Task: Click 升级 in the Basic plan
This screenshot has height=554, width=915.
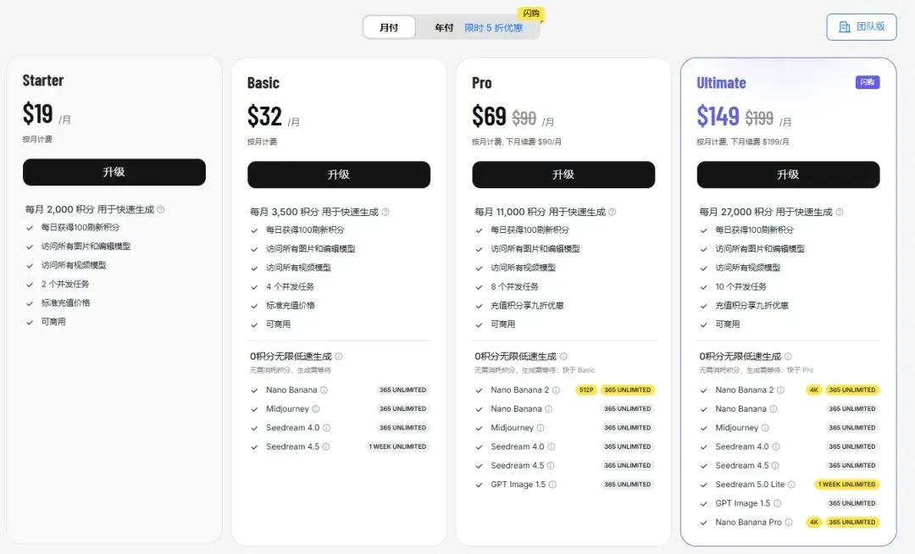Action: tap(339, 175)
